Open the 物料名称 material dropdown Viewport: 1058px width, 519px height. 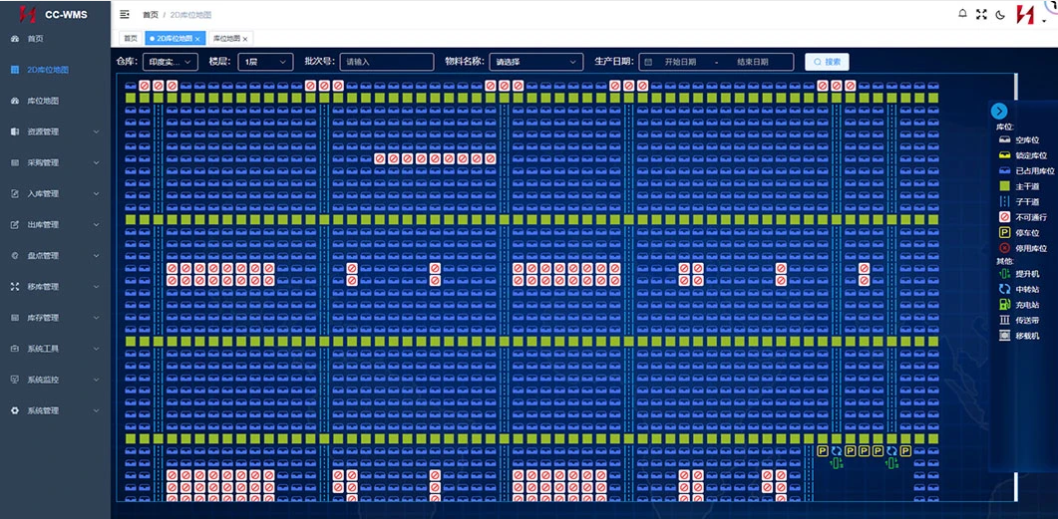coord(535,62)
